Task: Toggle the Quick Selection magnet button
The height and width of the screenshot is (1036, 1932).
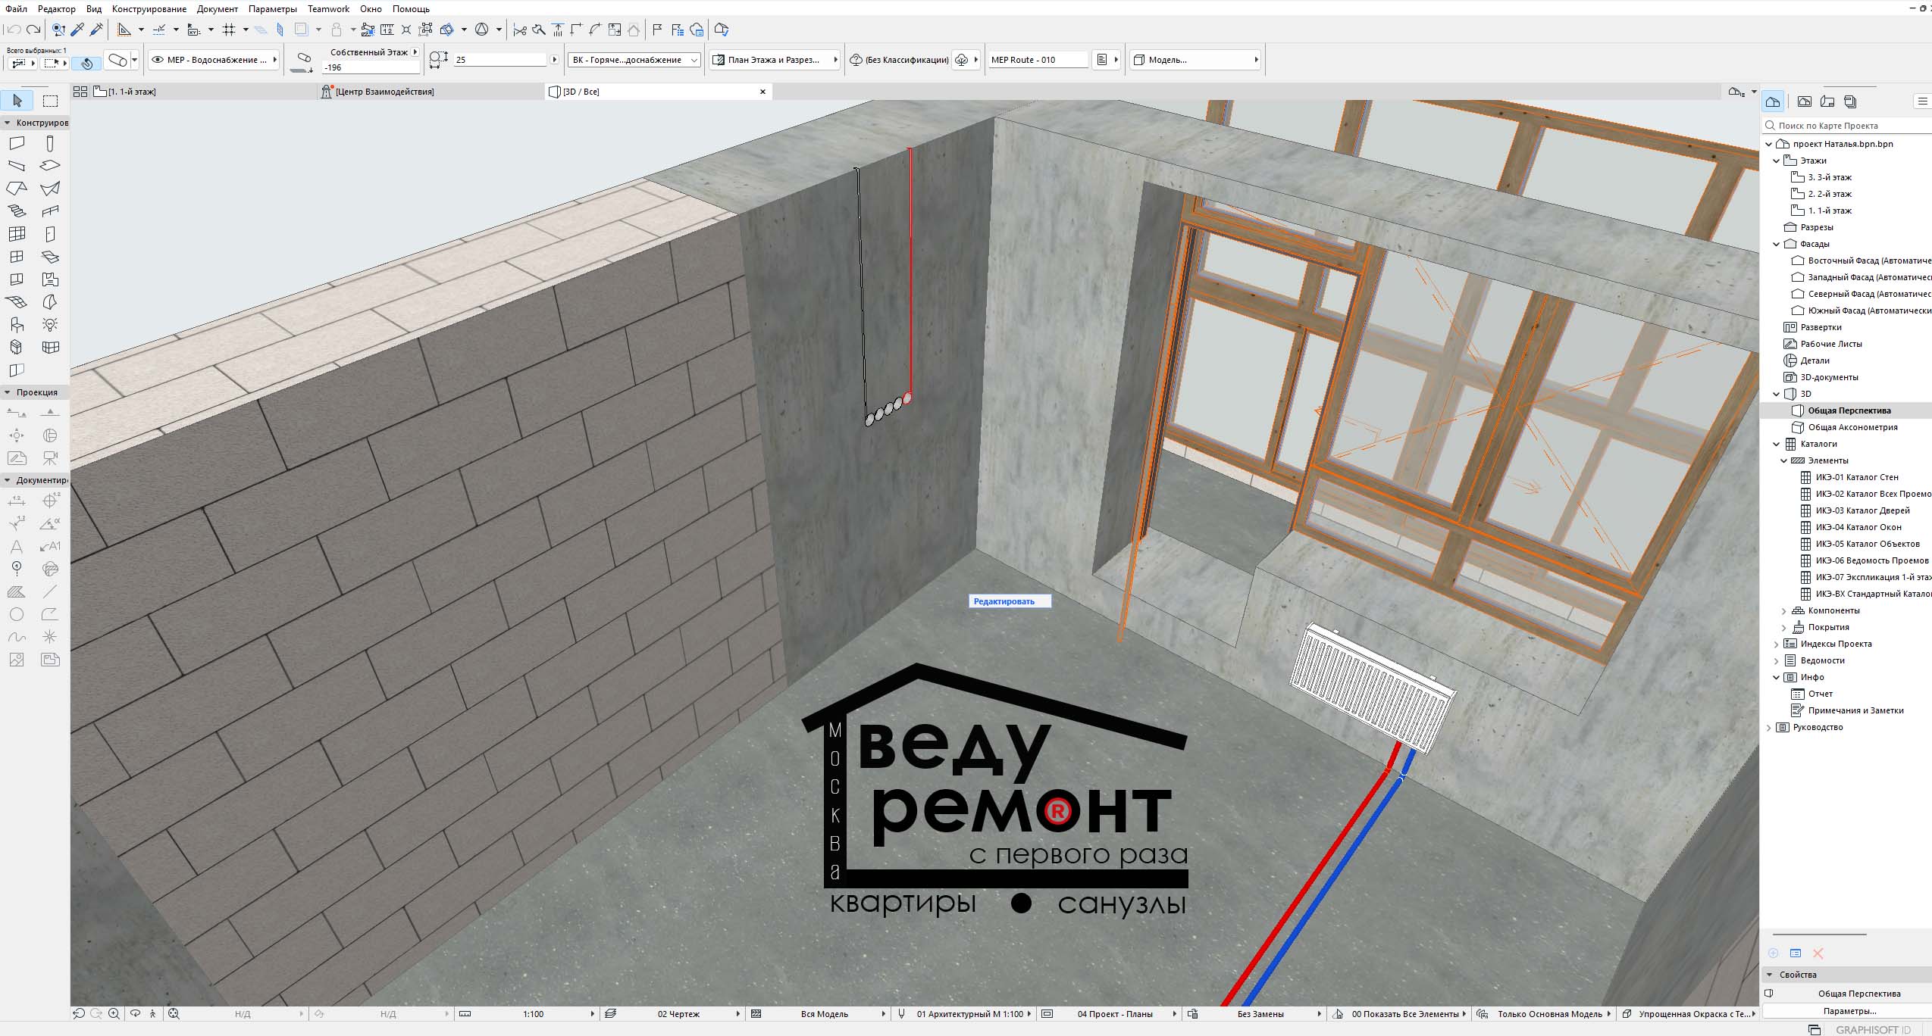Action: coord(87,64)
